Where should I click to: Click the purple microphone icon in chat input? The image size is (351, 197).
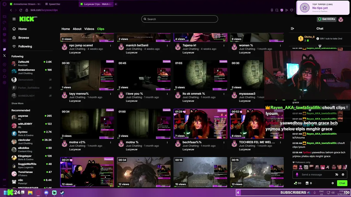[x=297, y=175]
